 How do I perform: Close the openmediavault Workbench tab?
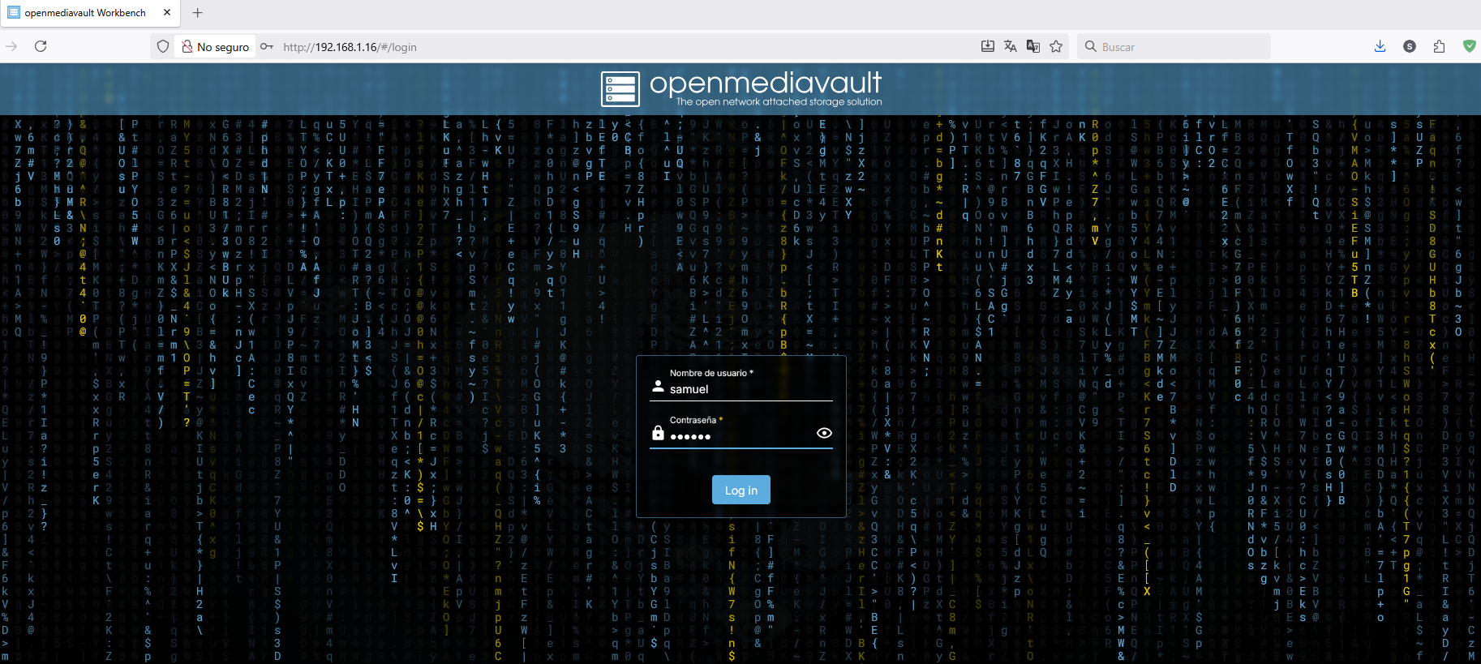point(167,12)
